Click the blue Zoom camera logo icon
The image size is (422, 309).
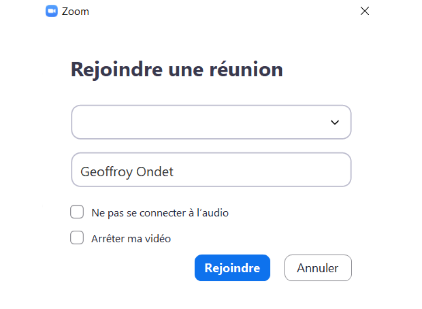click(52, 11)
